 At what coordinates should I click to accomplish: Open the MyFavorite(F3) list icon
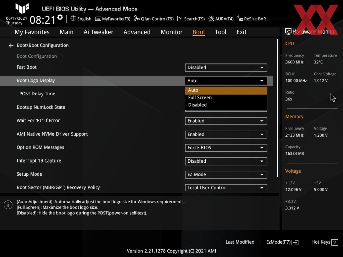click(98, 19)
